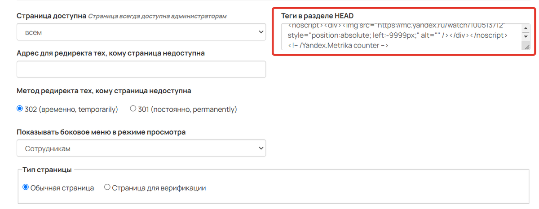
Task: Click the 'Страница доступна' label
Action: tap(51, 16)
